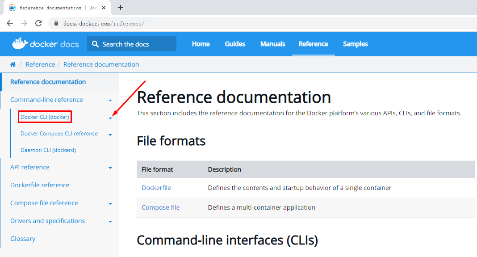Click the browser reload button
The width and height of the screenshot is (477, 257).
coord(38,23)
